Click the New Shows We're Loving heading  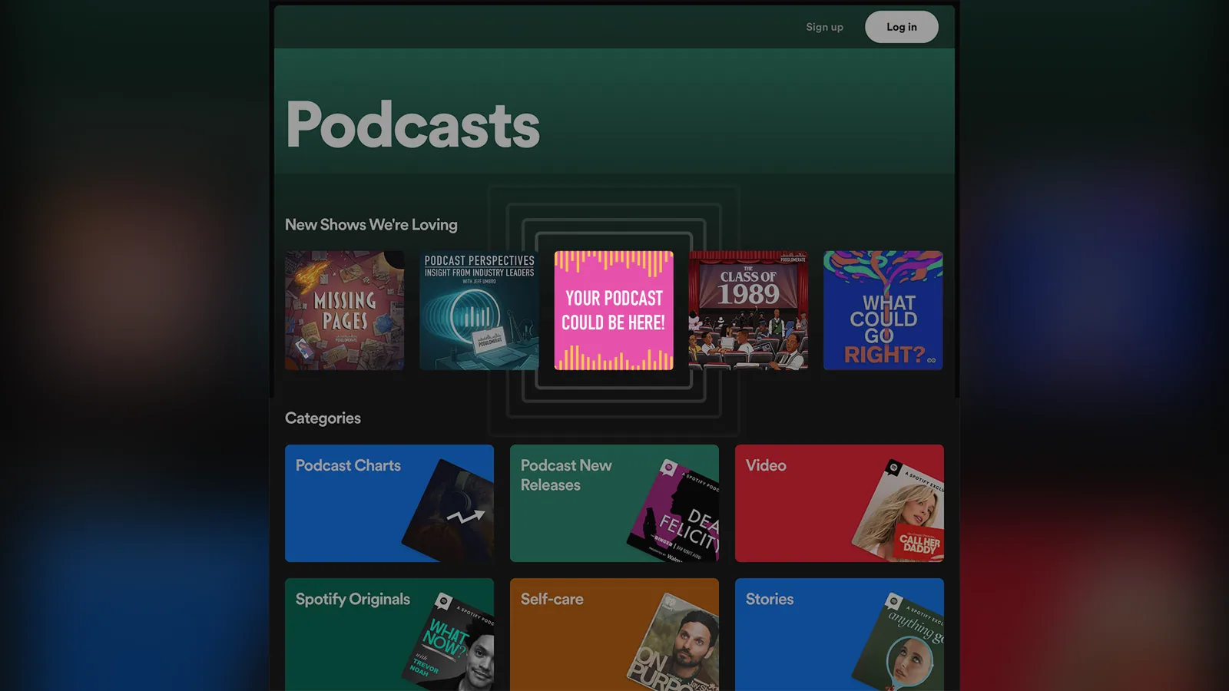(x=371, y=225)
